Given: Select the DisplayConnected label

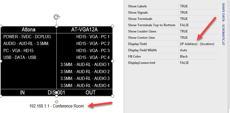Looking at the screenshot, I should pyautogui.click(x=141, y=63).
